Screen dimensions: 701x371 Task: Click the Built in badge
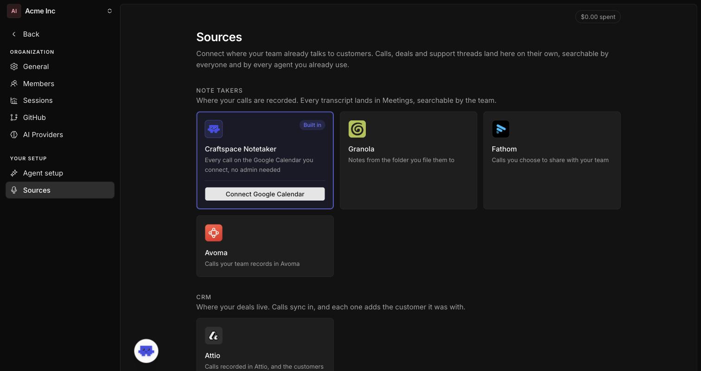coord(312,125)
